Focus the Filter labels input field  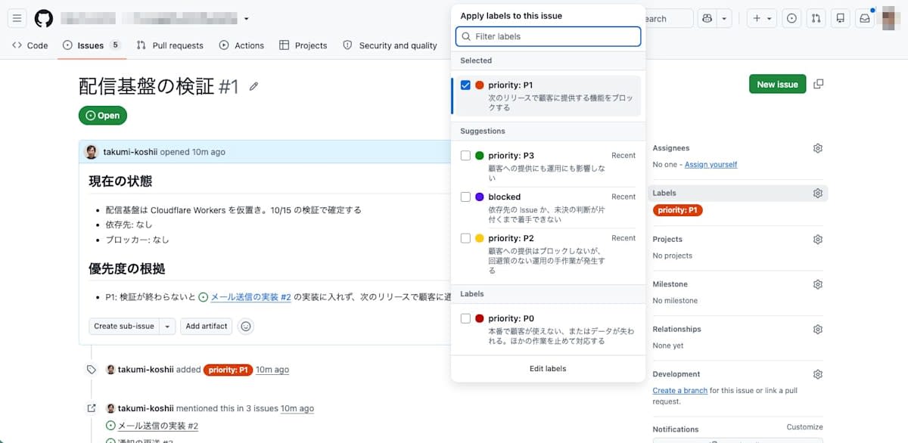(x=549, y=36)
